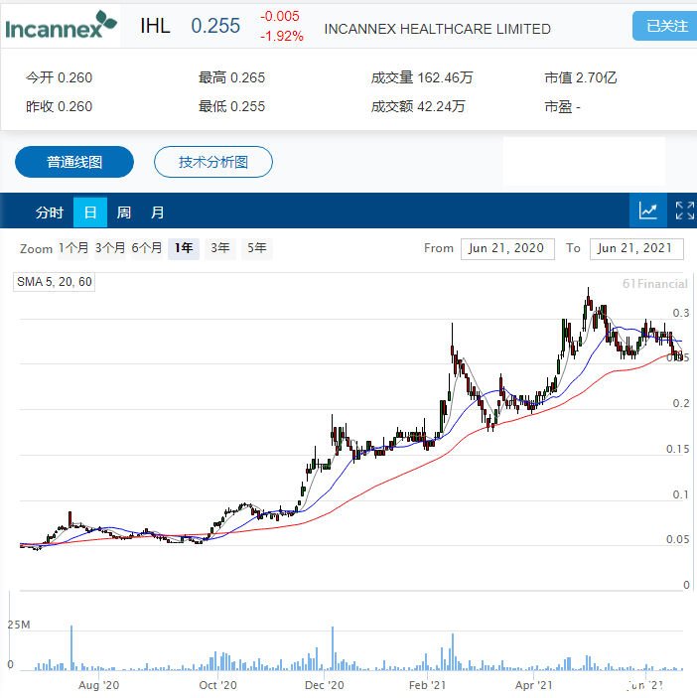
Task: Toggle the 已关注 follow button
Action: (x=665, y=26)
